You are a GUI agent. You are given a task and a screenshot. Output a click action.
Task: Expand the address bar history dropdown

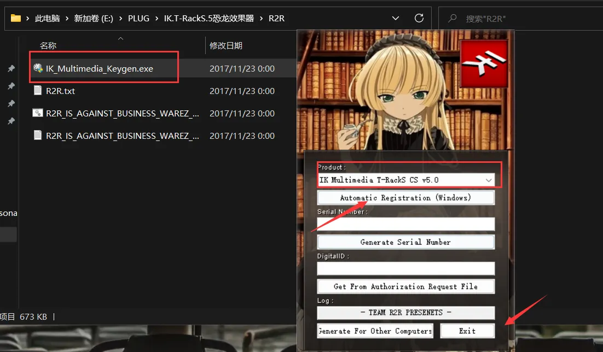[397, 18]
